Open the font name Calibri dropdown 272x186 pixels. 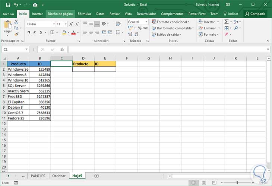[x=54, y=24]
